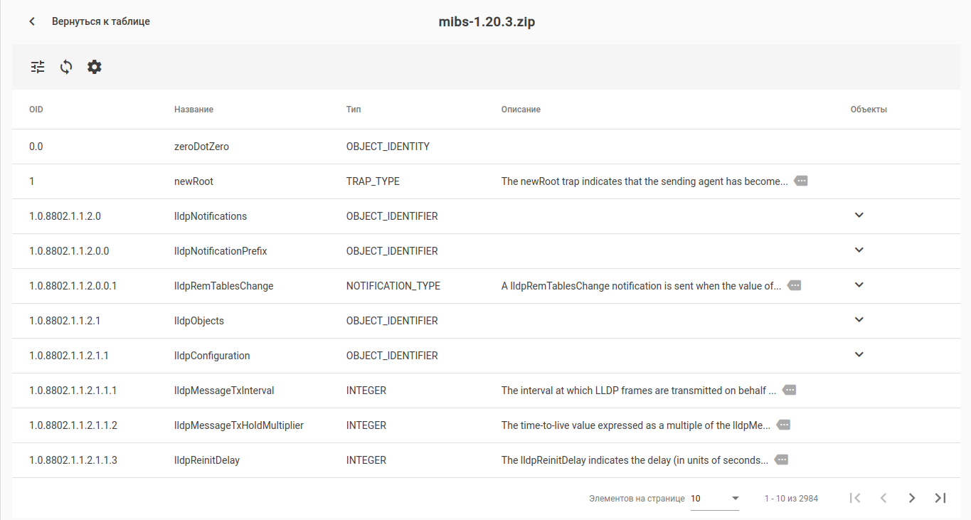Open the gear settings icon
The image size is (971, 520).
95,67
